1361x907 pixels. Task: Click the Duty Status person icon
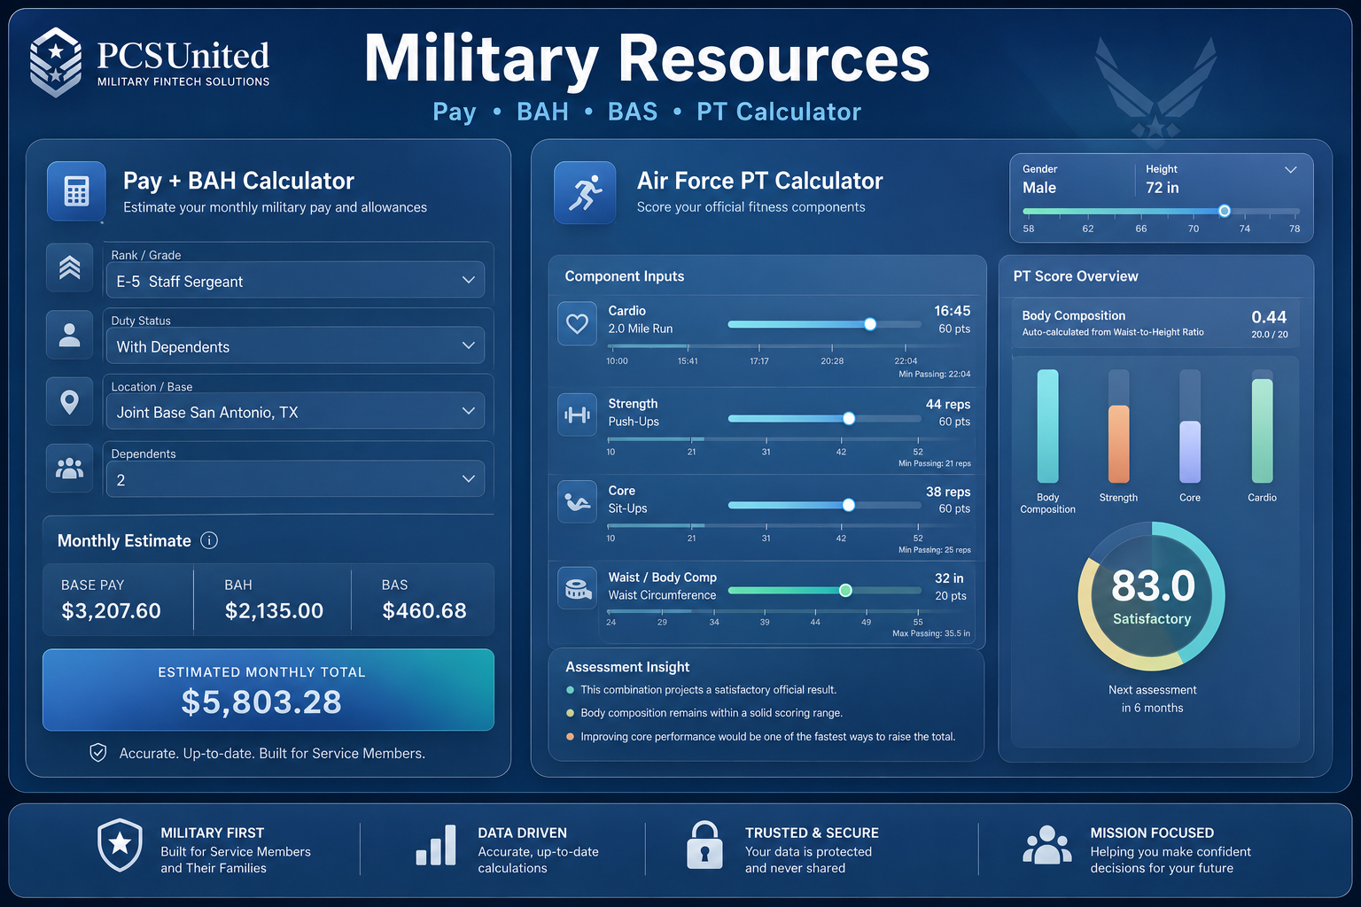pos(69,335)
